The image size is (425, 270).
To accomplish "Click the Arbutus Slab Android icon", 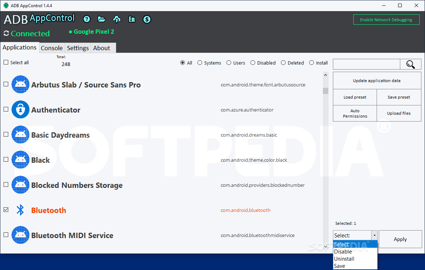I will (20, 84).
